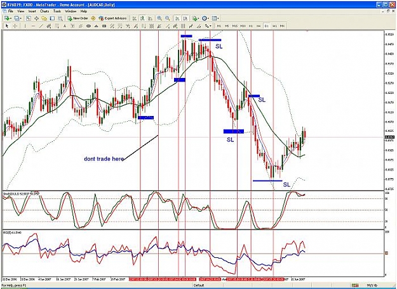This screenshot has height=289, width=397.
Task: Open the File menu
Action: pos(10,11)
